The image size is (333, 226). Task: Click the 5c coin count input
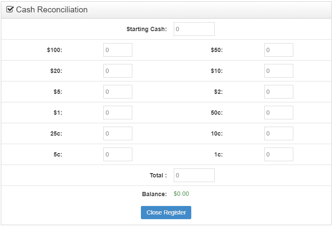click(x=117, y=154)
